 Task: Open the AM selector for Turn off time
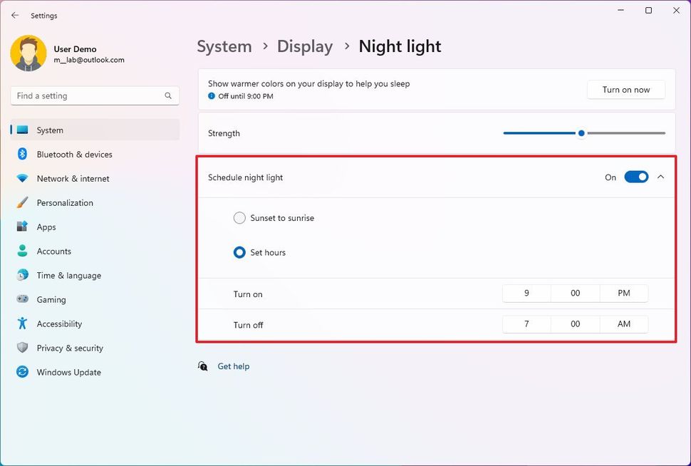(x=624, y=324)
